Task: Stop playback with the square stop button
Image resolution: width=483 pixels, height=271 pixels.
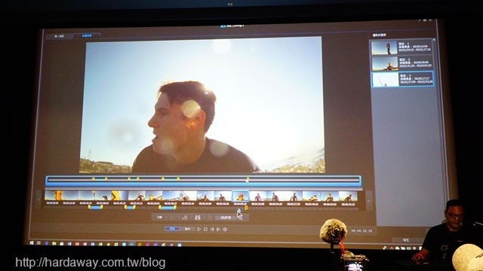Action: (x=205, y=229)
